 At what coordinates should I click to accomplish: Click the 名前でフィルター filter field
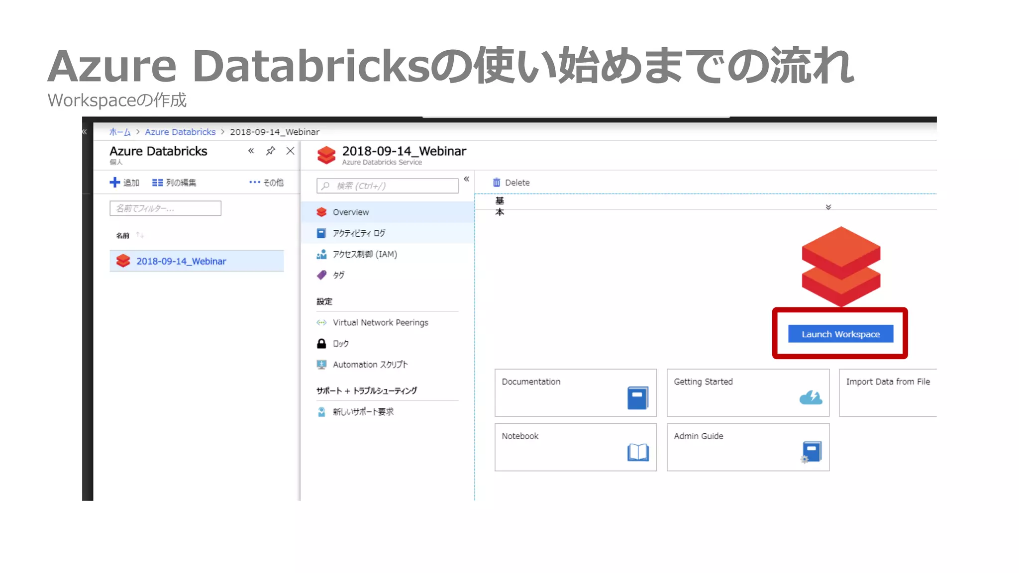point(165,208)
